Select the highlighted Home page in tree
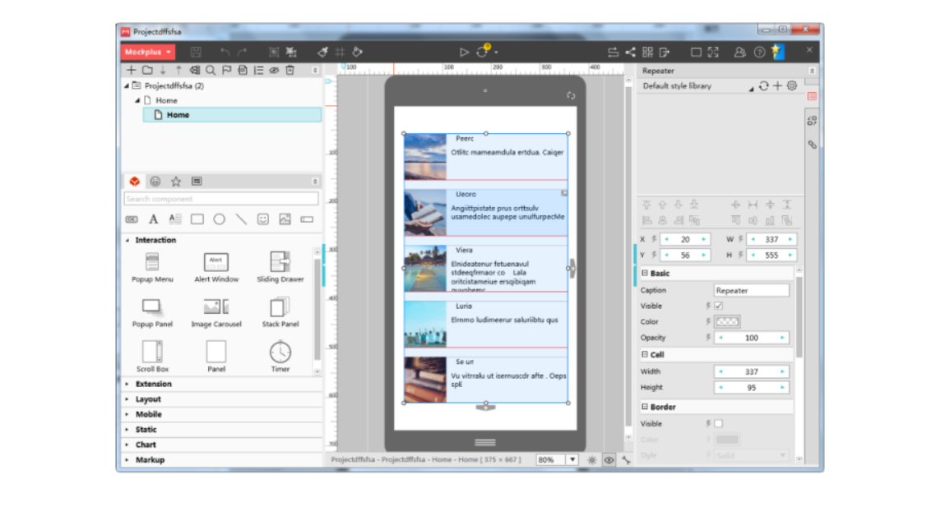The width and height of the screenshot is (936, 516). coord(232,114)
